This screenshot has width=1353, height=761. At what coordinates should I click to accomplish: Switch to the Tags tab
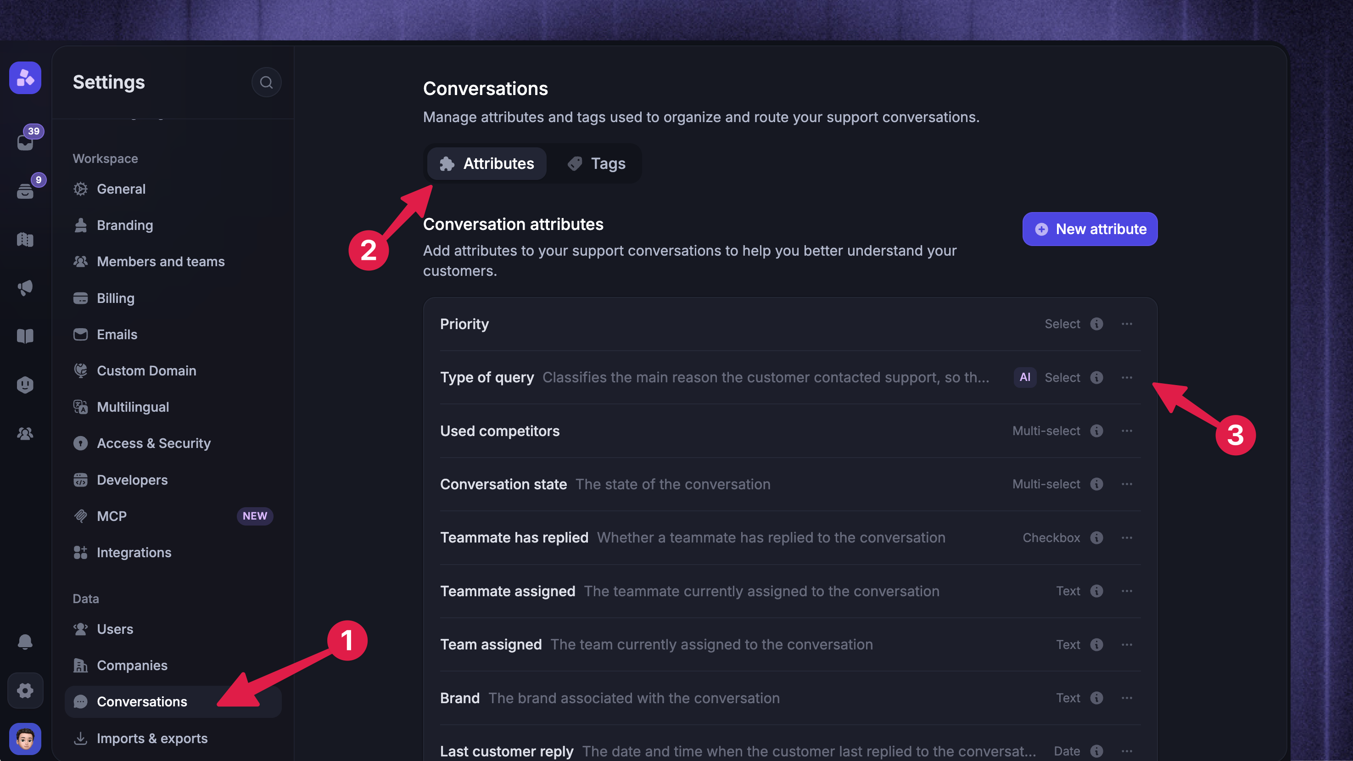(x=597, y=164)
